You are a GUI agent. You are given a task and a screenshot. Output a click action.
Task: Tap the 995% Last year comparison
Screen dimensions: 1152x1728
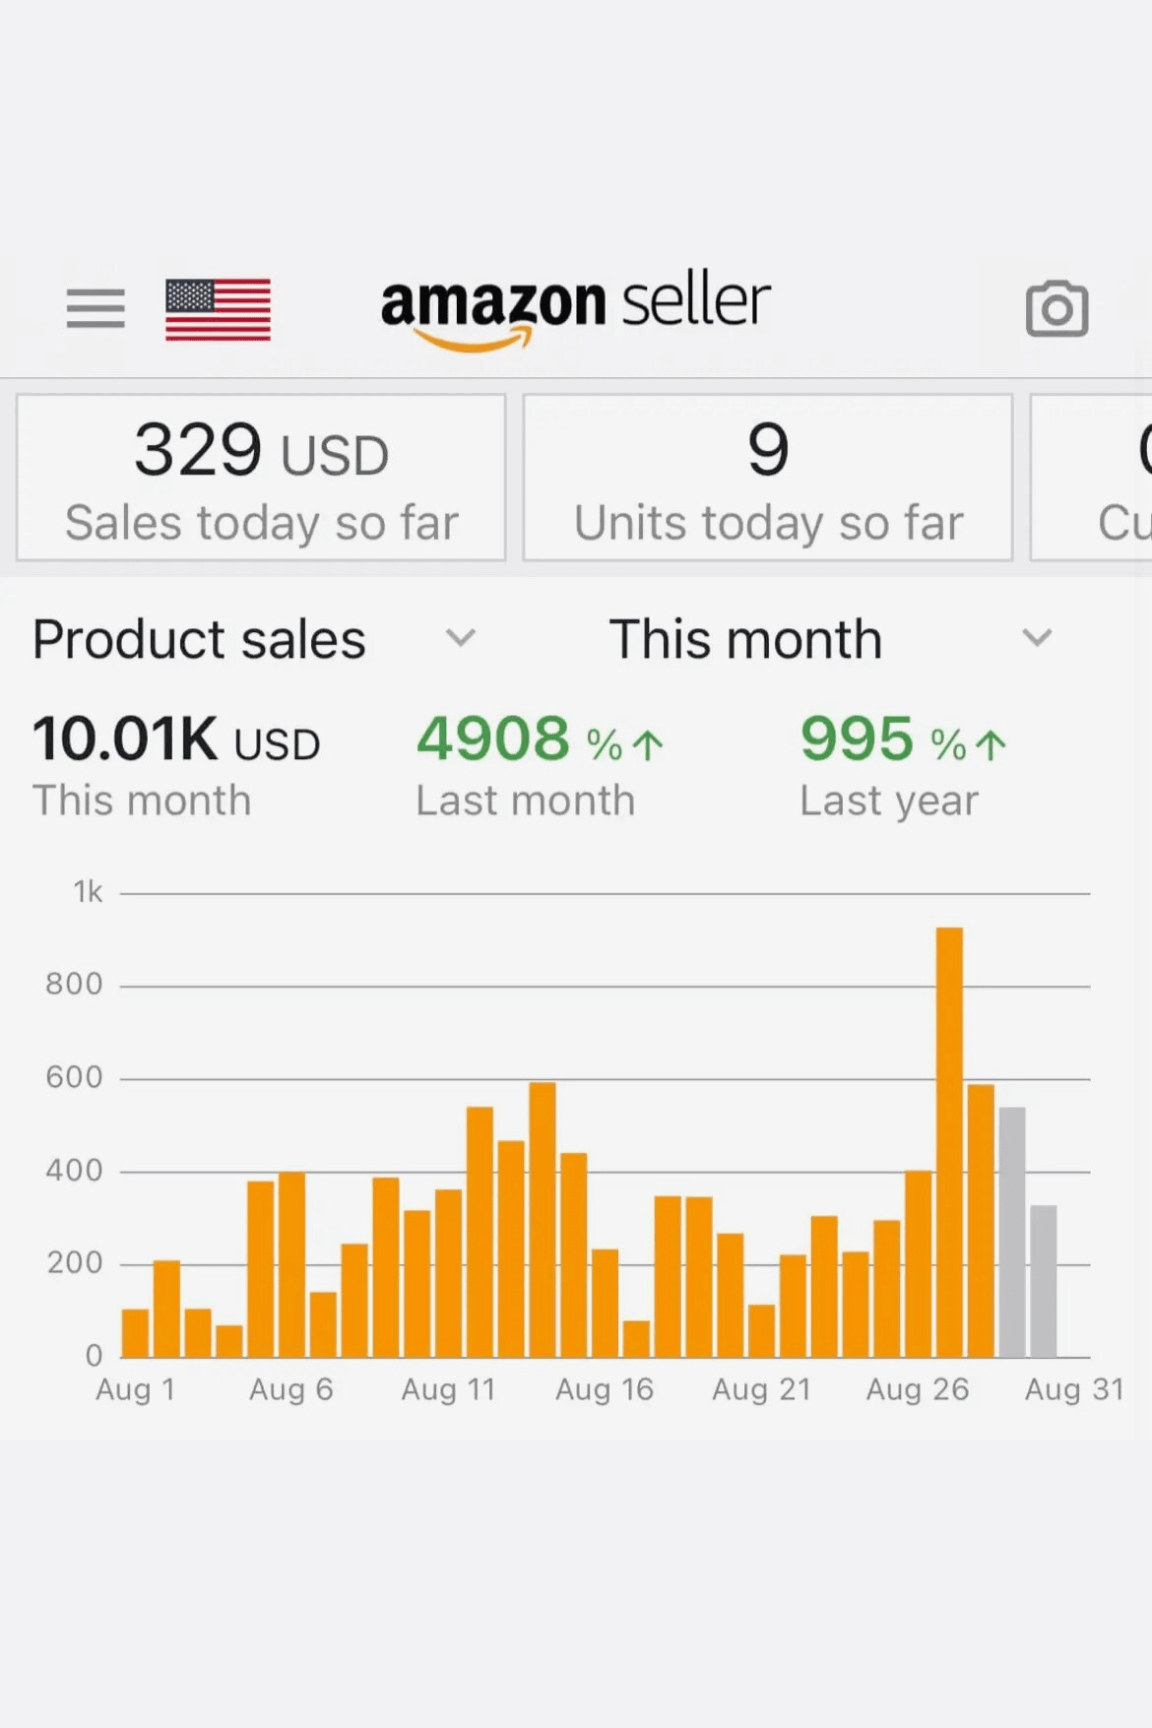click(902, 764)
